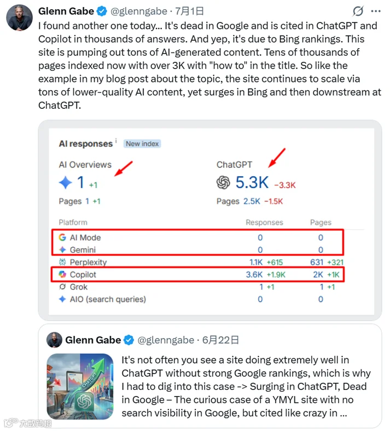Open the three-dot more options menu
Image resolution: width=390 pixels, height=431 pixels.
click(376, 11)
